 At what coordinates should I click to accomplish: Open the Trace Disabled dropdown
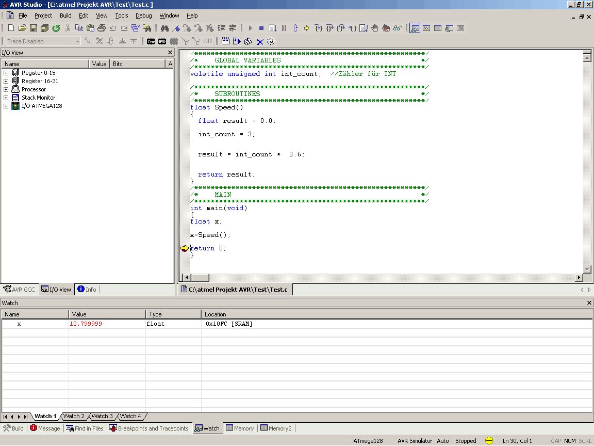pos(77,41)
